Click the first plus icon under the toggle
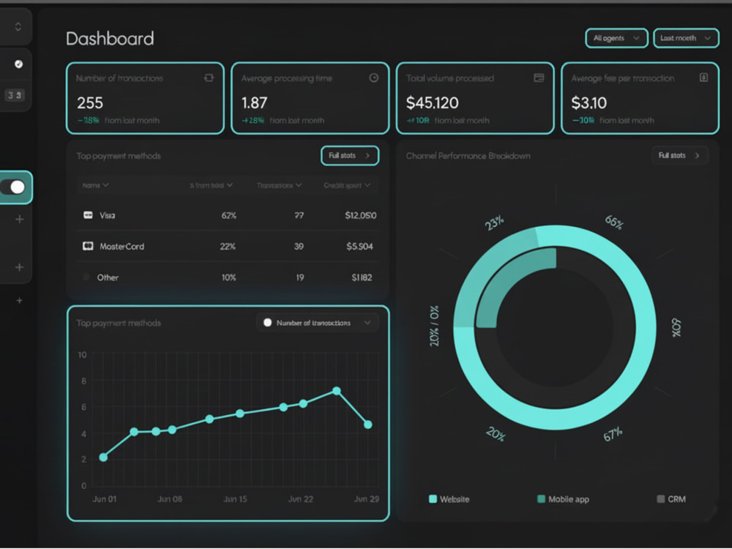 pos(20,219)
